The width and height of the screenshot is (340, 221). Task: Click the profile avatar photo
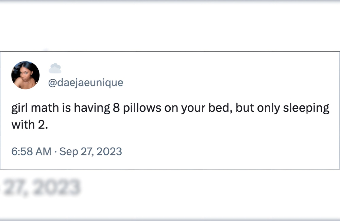[x=26, y=75]
